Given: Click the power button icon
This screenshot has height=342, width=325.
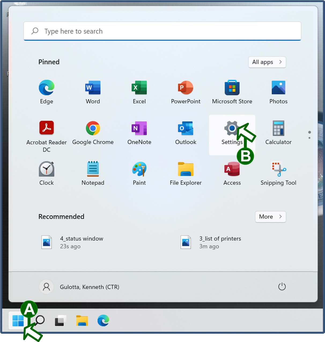Looking at the screenshot, I should pyautogui.click(x=282, y=287).
